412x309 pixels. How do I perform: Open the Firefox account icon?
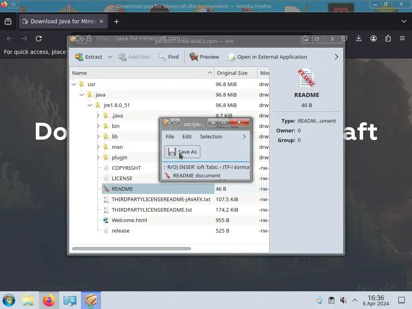pyautogui.click(x=373, y=38)
